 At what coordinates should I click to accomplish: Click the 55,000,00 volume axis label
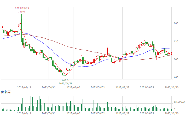point(179,102)
